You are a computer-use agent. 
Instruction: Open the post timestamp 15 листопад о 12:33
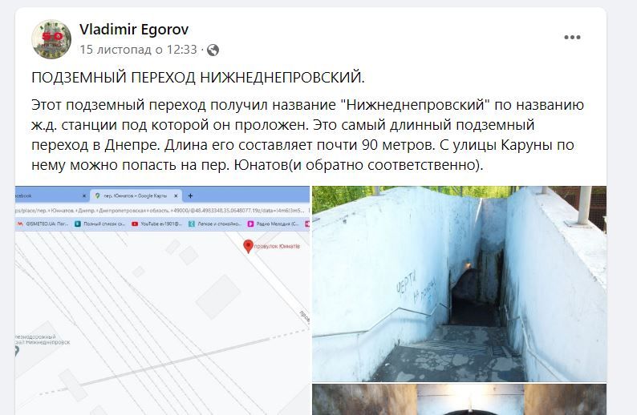(x=138, y=50)
